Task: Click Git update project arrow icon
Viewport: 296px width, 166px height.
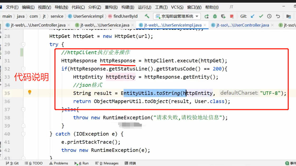Action: pyautogui.click(x=253, y=16)
